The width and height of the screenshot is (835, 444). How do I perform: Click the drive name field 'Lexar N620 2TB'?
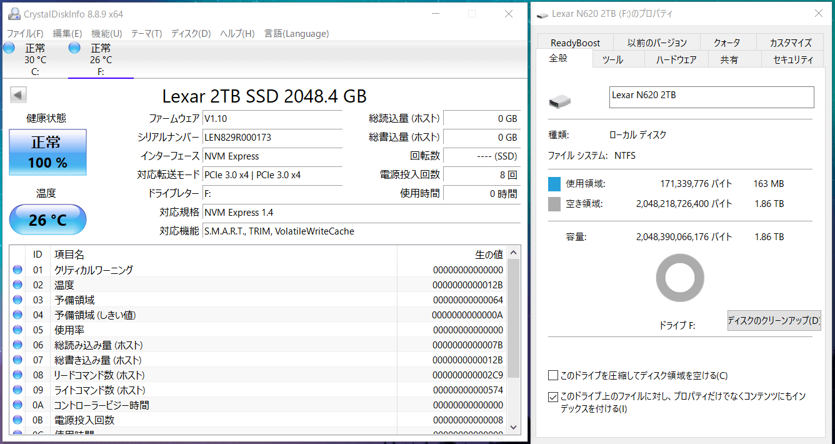tap(712, 97)
